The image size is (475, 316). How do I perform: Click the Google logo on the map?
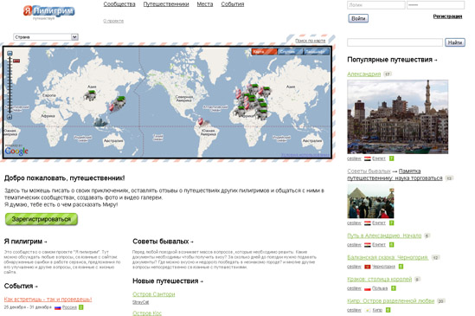[16, 151]
